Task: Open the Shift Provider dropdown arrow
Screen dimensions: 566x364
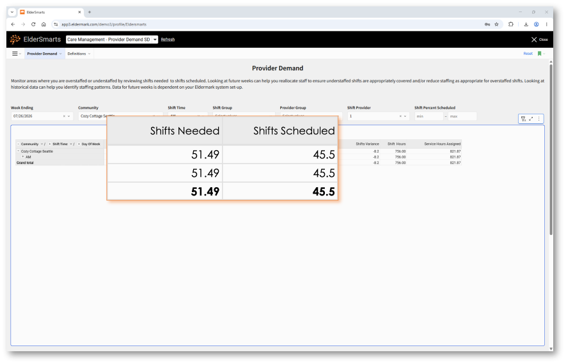Action: pos(405,116)
